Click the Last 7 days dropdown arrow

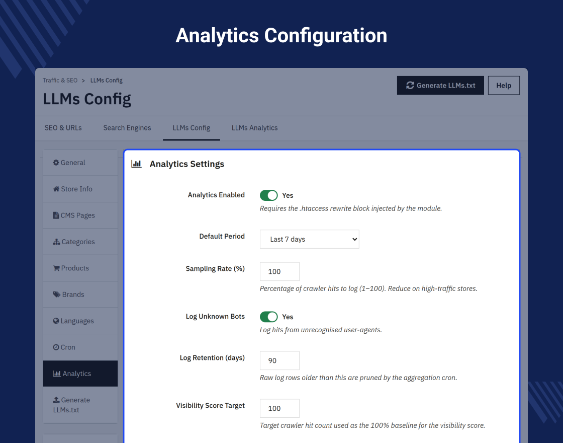(355, 239)
